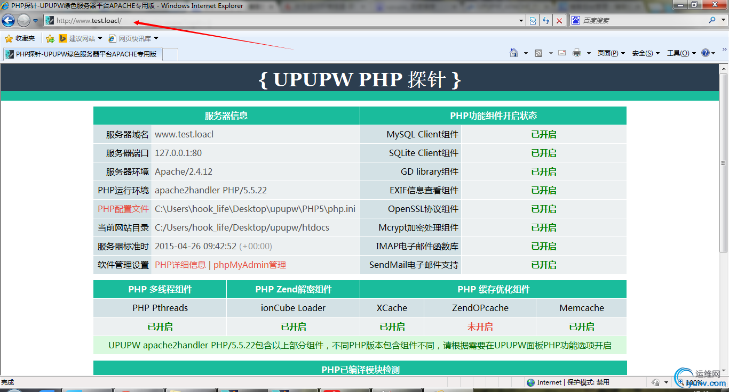Click the MySQL Client组件 label
729x392 pixels.
pyautogui.click(x=423, y=134)
